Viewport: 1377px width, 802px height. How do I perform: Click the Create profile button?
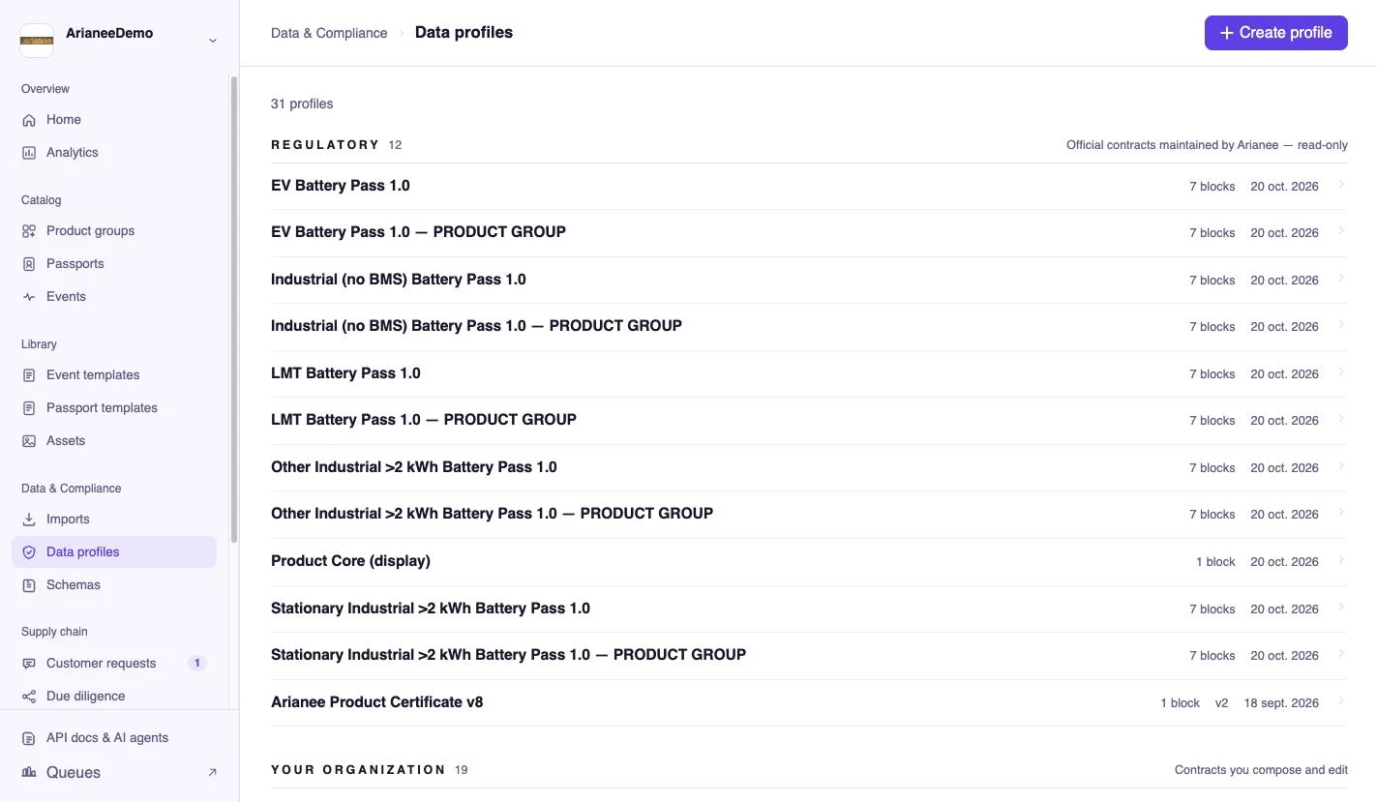click(x=1276, y=33)
